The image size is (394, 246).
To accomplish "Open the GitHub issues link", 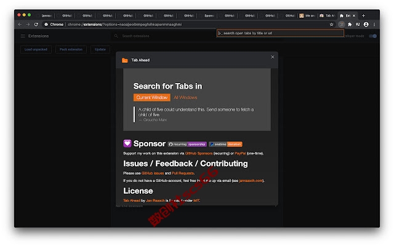I will [x=153, y=173].
